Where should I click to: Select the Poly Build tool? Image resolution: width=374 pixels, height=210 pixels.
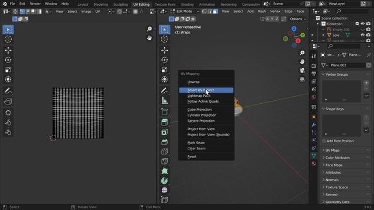pos(165,171)
